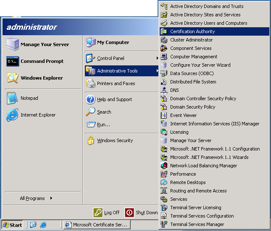Click the Component Services icon
Image resolution: width=271 pixels, height=231 pixels.
point(164,48)
